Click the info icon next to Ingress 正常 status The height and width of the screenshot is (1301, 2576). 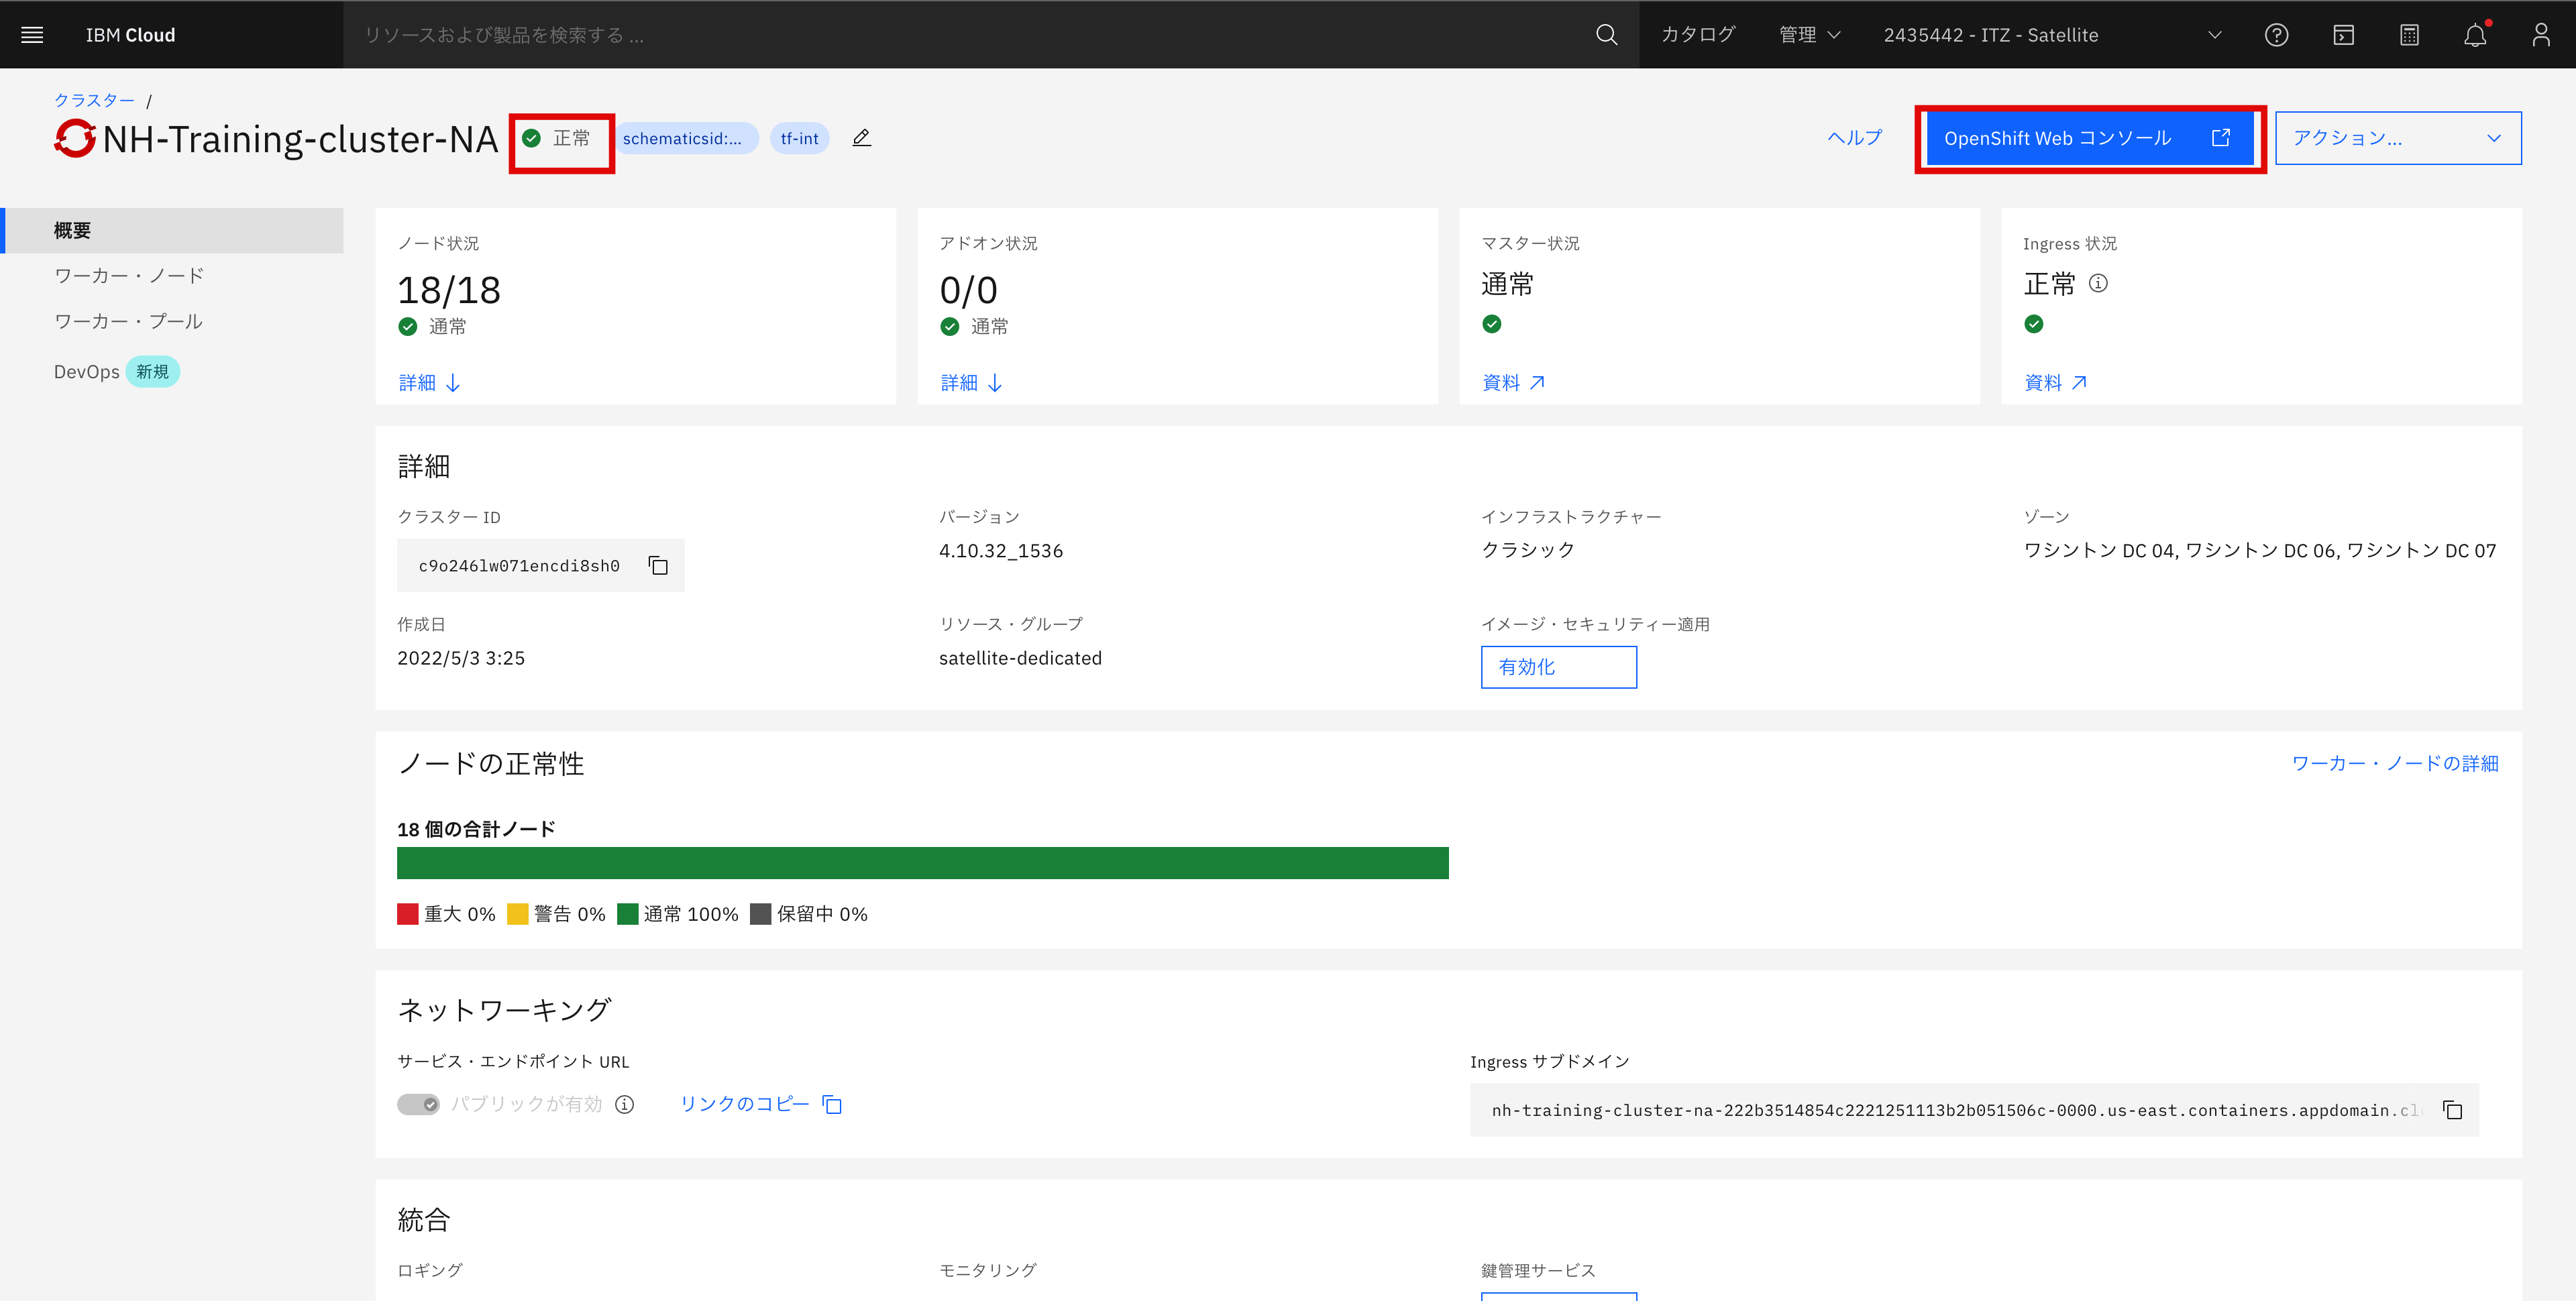pyautogui.click(x=2098, y=283)
